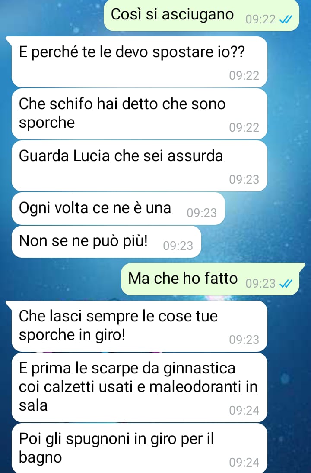This screenshot has height=473, width=311.
Task: Tap the 09:23 timestamp beside 'Ogni volta ce ne è una'
Action: [202, 213]
